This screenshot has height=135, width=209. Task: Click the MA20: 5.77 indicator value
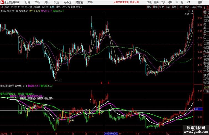tap(46, 11)
